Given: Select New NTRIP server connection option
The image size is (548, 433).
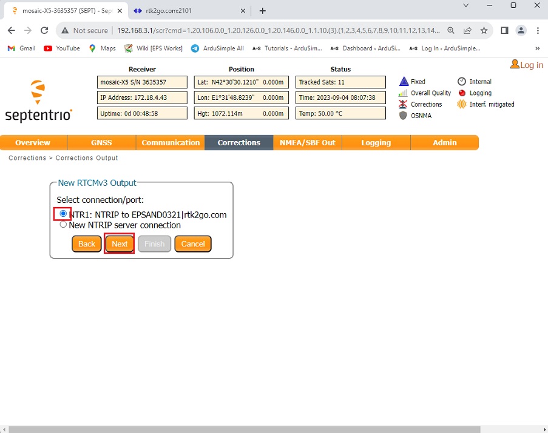Looking at the screenshot, I should tap(63, 225).
